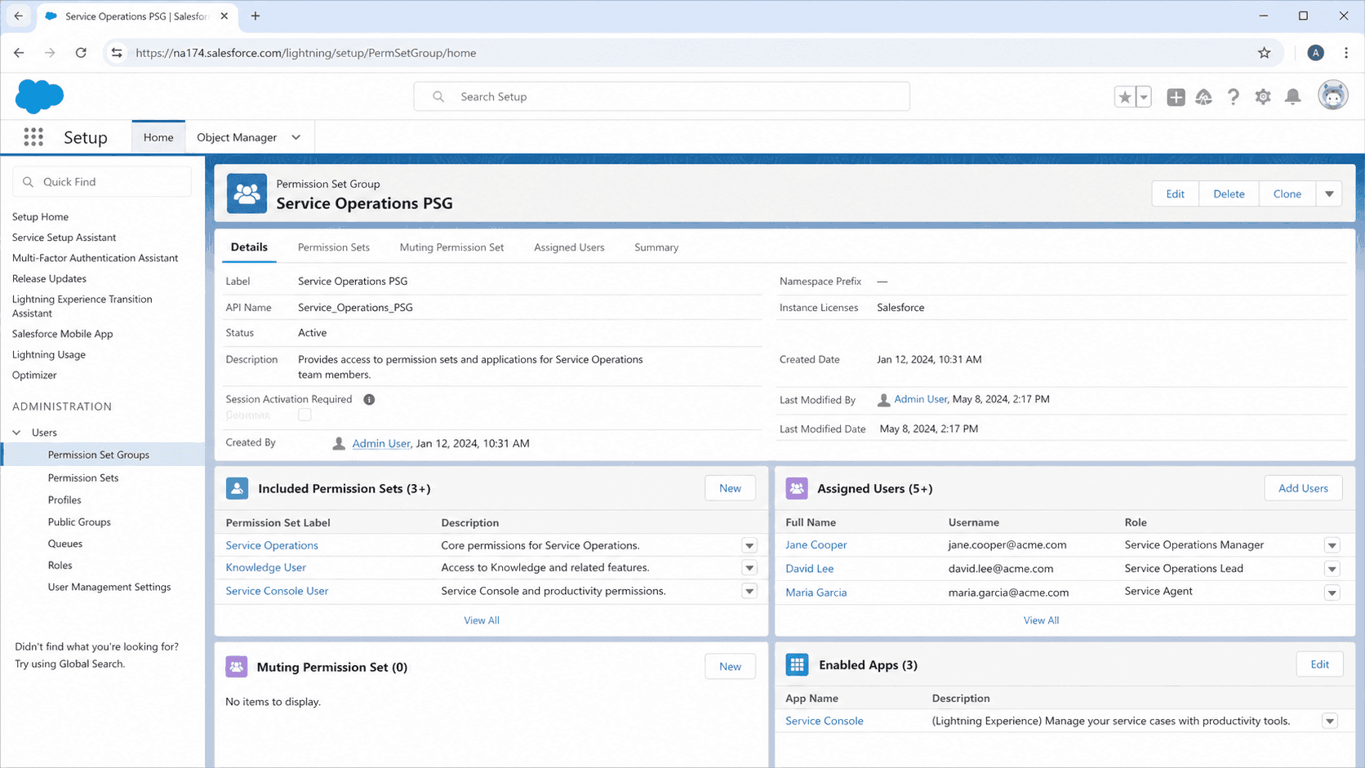Open the Service Console app link
Screen dimensions: 1365x768
pyautogui.click(x=825, y=721)
